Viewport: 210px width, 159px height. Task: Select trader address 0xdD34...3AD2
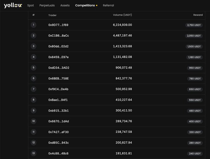click(x=59, y=68)
